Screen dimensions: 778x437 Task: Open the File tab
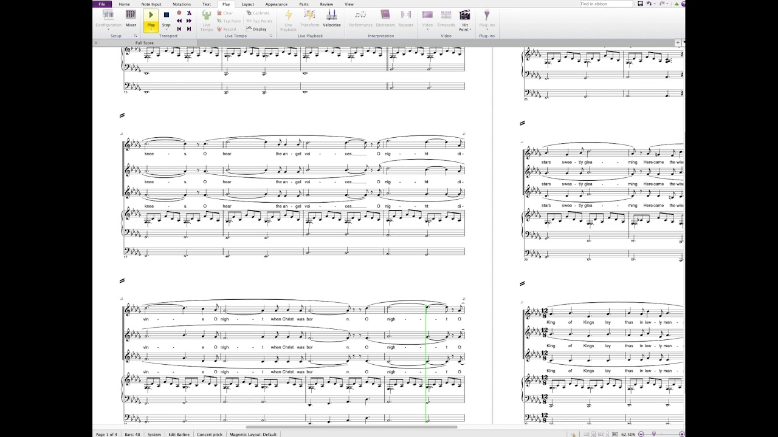(x=102, y=4)
